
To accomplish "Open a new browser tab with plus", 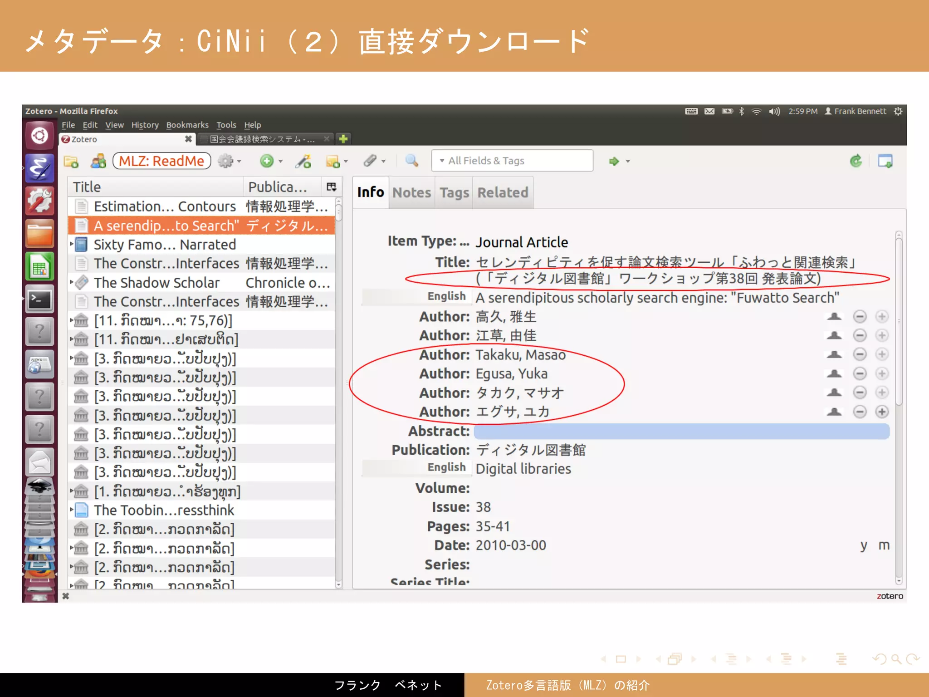I will [343, 139].
